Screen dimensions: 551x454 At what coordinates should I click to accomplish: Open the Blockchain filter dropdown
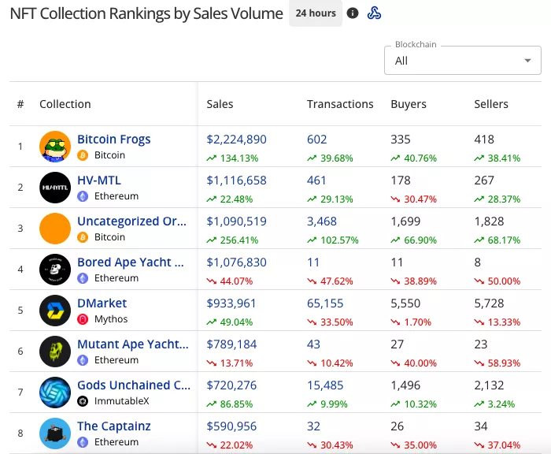(x=462, y=61)
